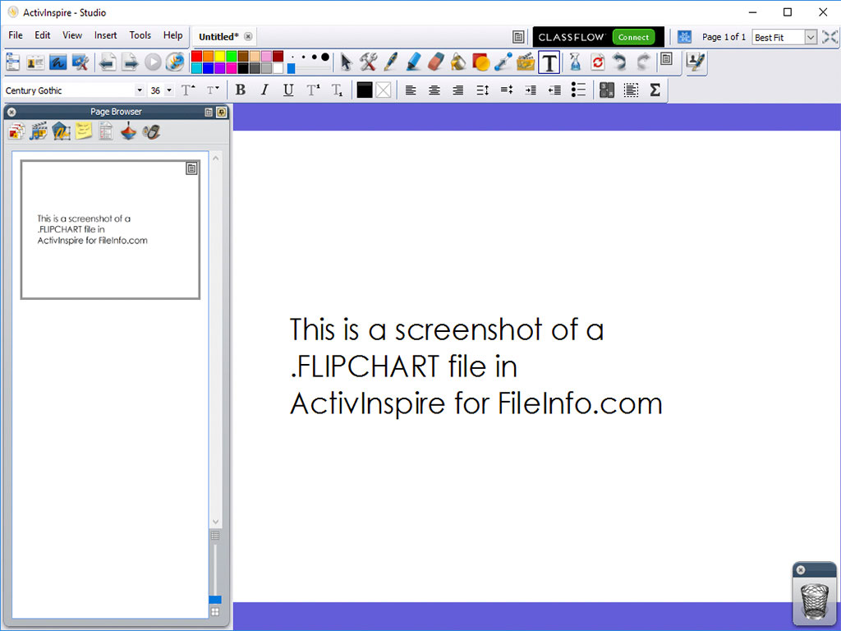This screenshot has width=841, height=631.
Task: Click the Reset Page icon
Action: click(598, 62)
